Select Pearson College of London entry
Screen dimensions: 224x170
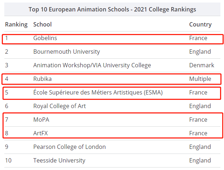coord(70,147)
